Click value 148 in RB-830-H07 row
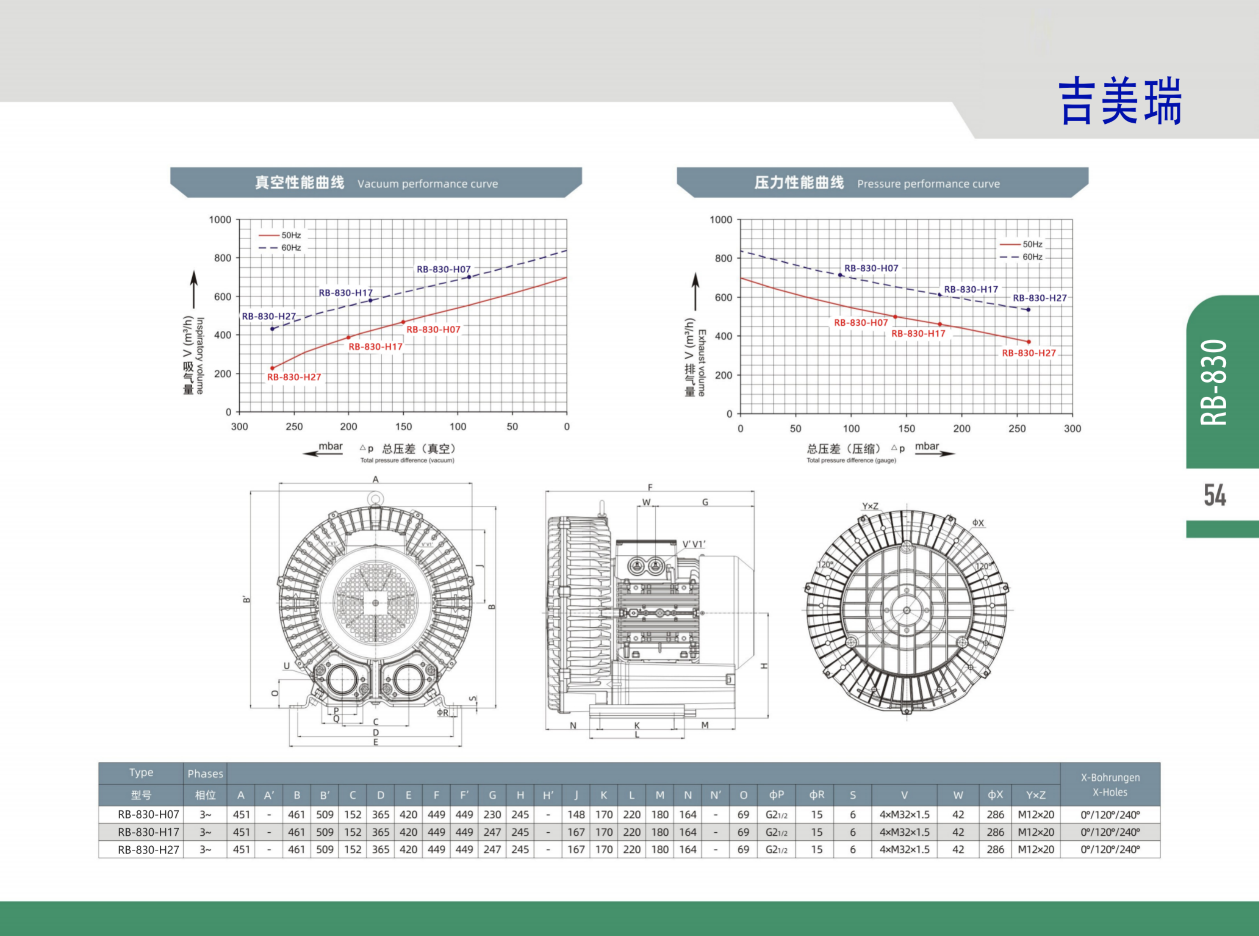The height and width of the screenshot is (936, 1259). pos(576,815)
